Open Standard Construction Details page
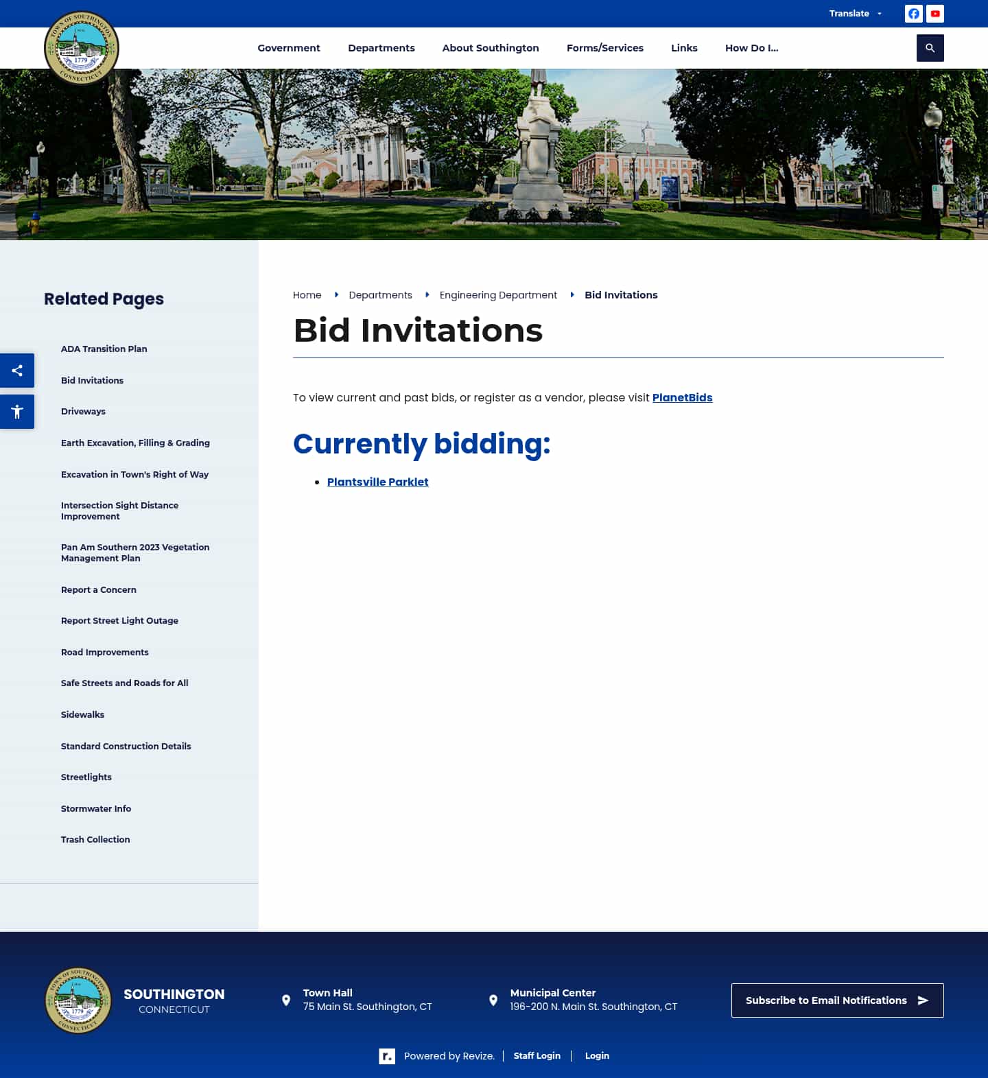 tap(126, 746)
